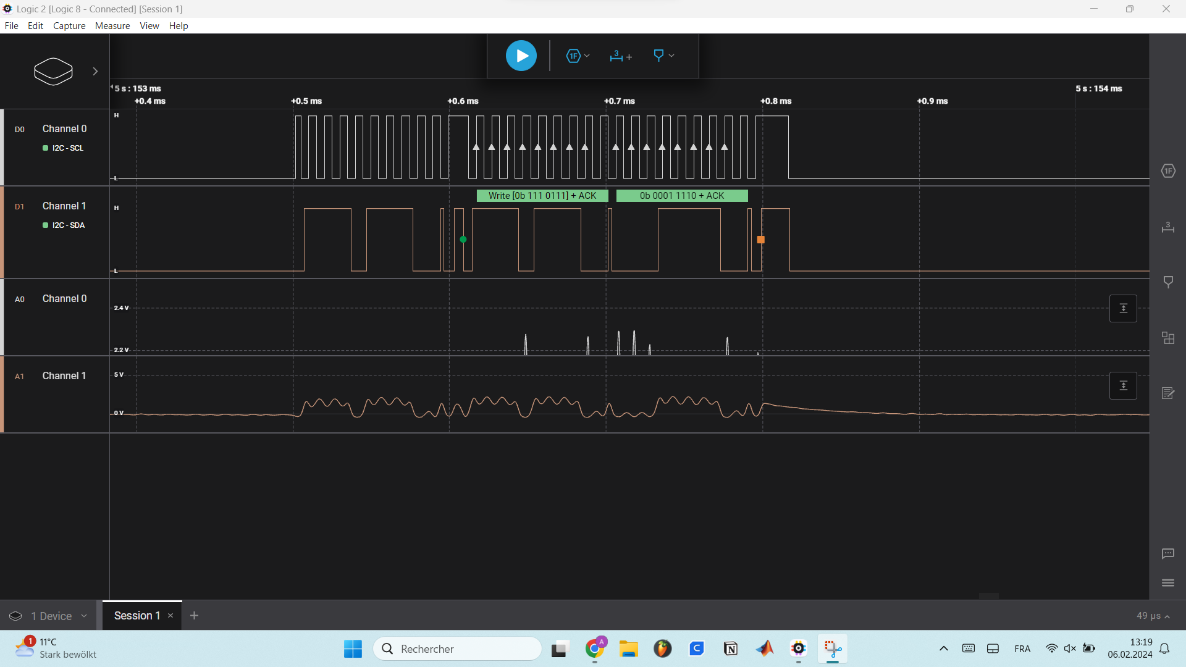Open the Edit menu
1186x667 pixels.
tap(35, 25)
